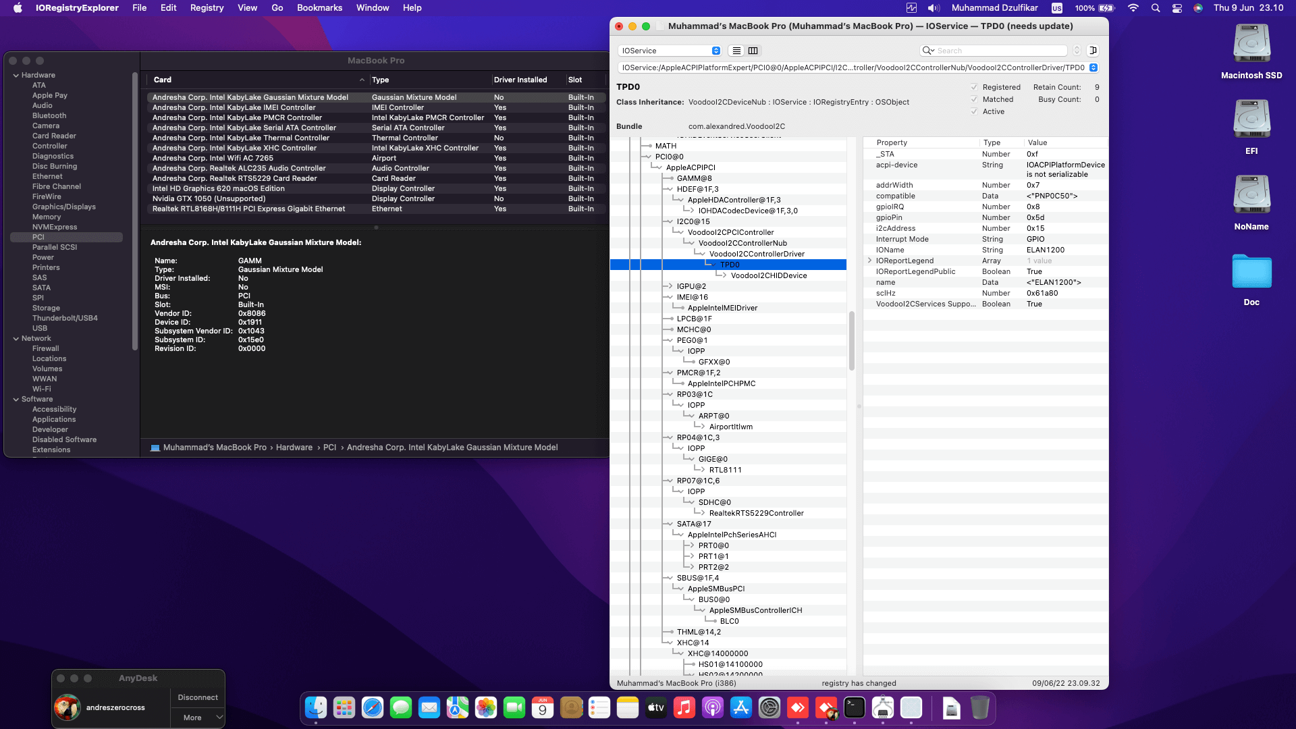Click the search result stepper arrows

[x=1077, y=51]
